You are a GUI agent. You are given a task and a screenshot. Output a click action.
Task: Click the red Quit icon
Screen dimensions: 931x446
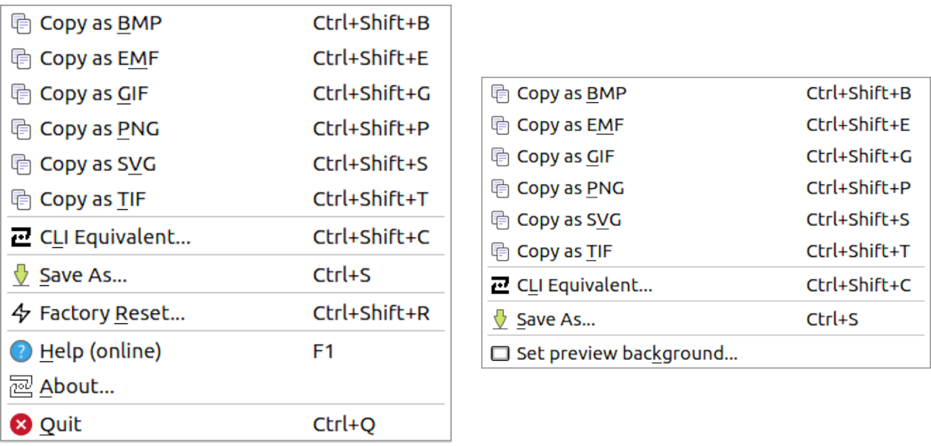[22, 424]
